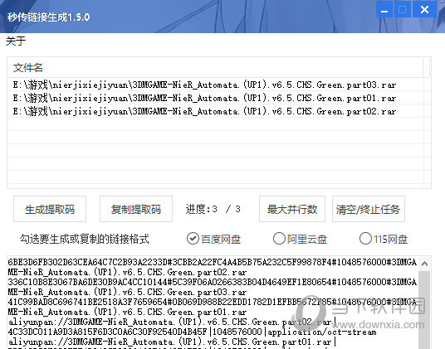Select the part02.rar file row
Screen dimensions: 445x349
216,111
